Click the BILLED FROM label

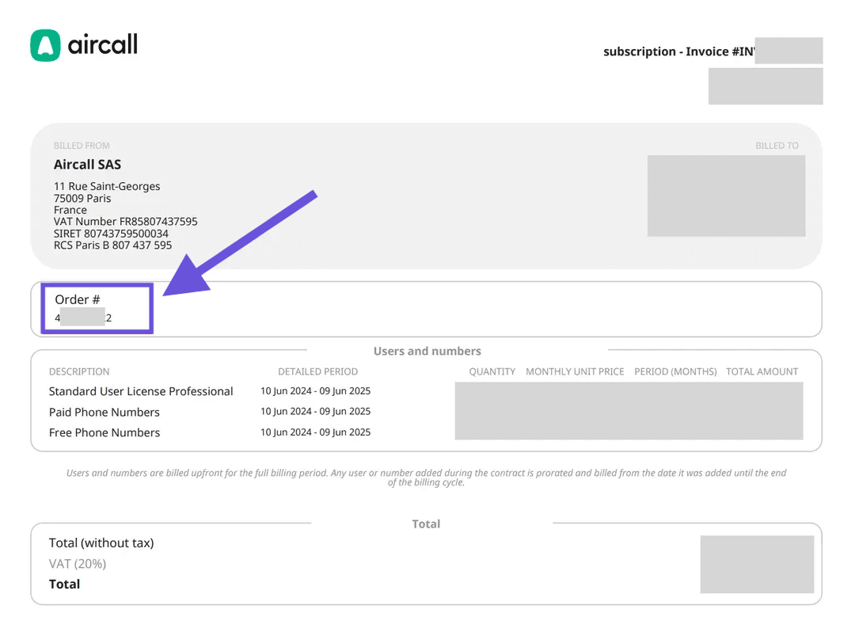click(x=82, y=146)
